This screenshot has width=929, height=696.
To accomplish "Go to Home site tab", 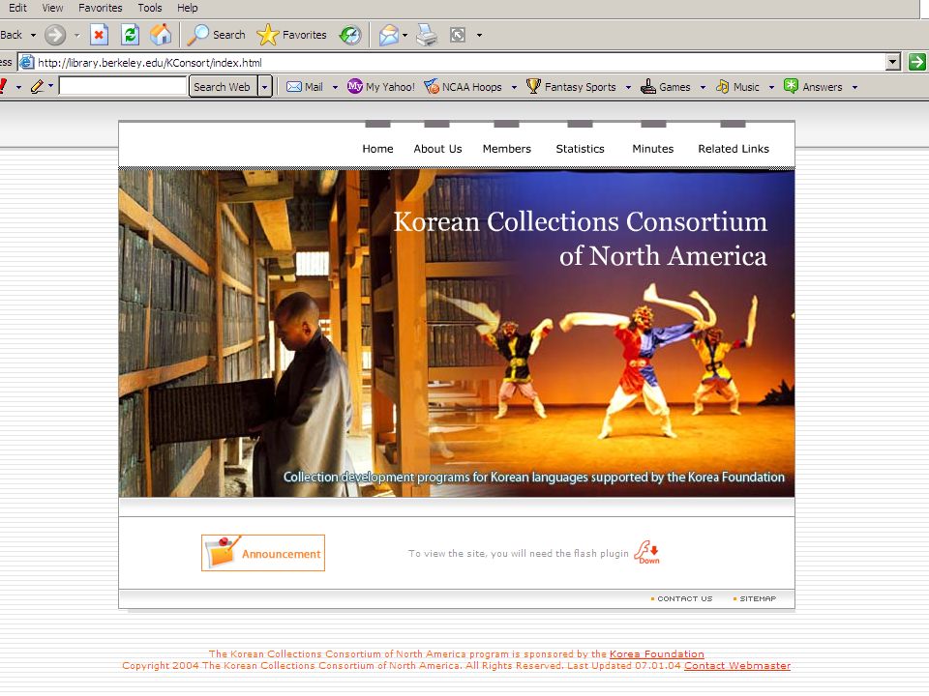I will pyautogui.click(x=377, y=149).
